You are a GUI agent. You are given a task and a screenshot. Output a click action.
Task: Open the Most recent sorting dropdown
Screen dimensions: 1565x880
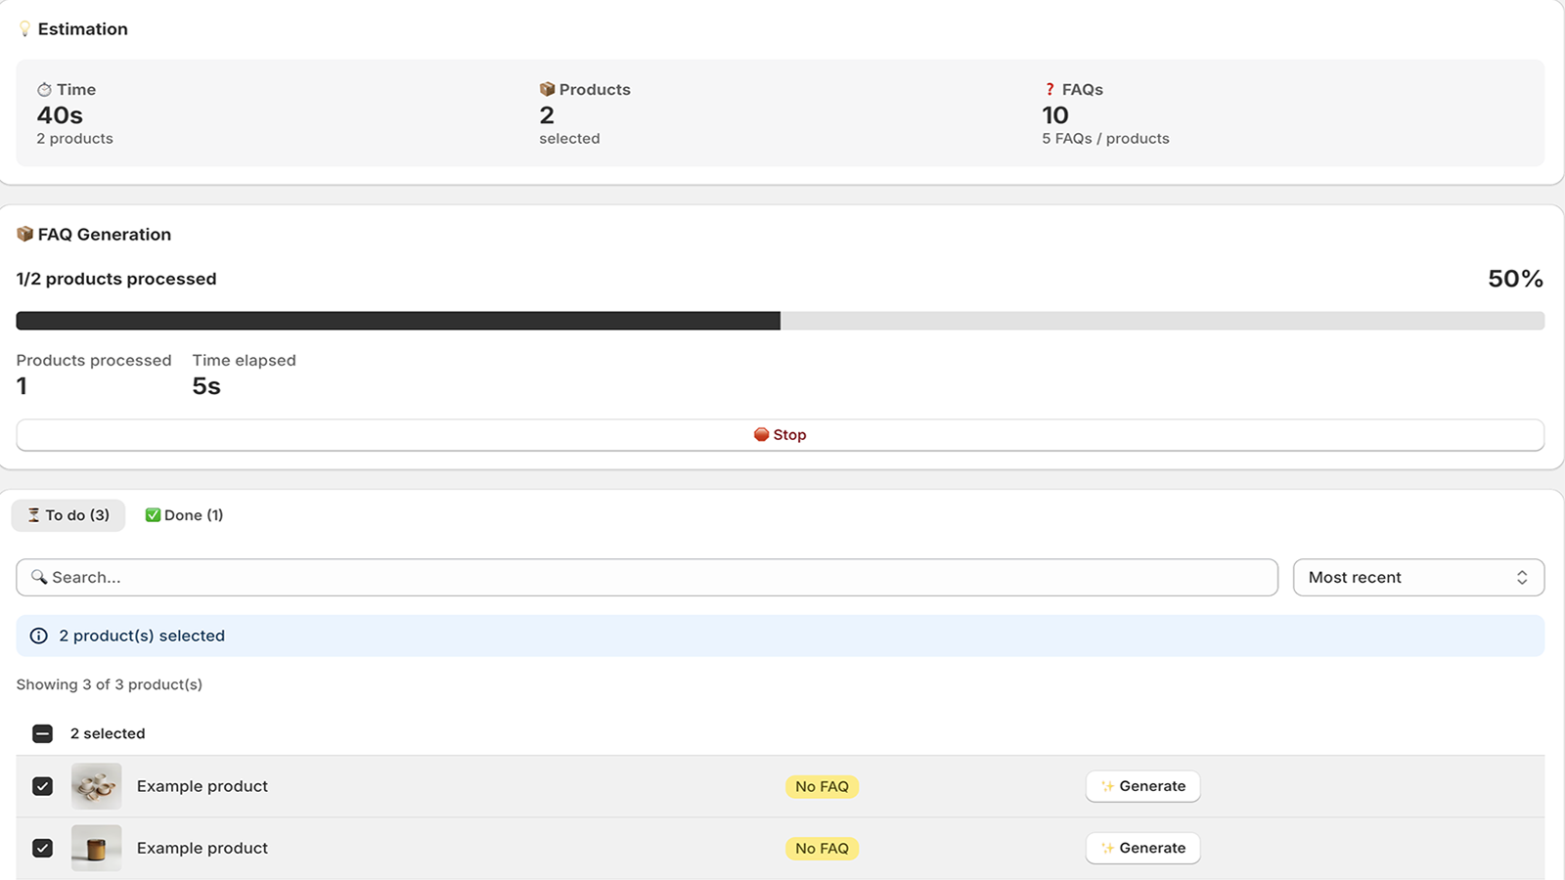pos(1418,577)
